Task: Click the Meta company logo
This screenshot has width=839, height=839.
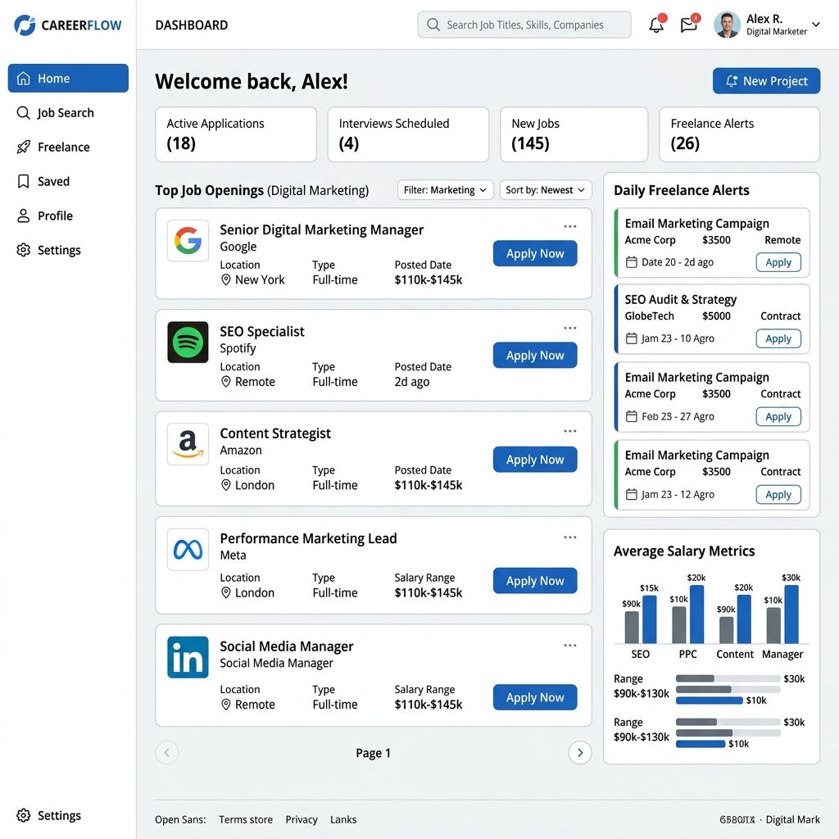Action: click(x=188, y=550)
